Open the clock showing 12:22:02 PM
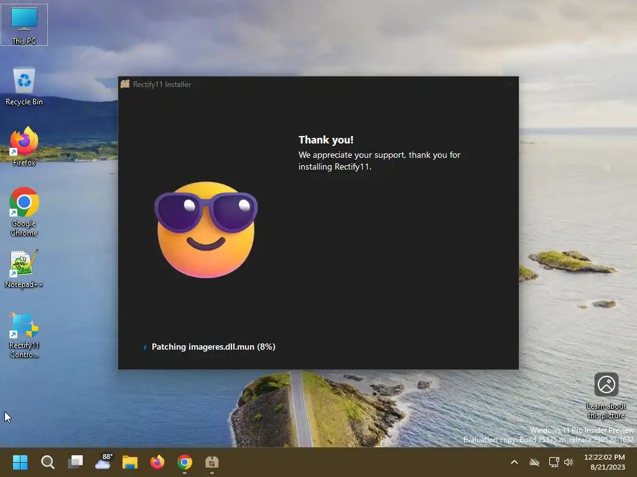The image size is (637, 477). tap(605, 462)
